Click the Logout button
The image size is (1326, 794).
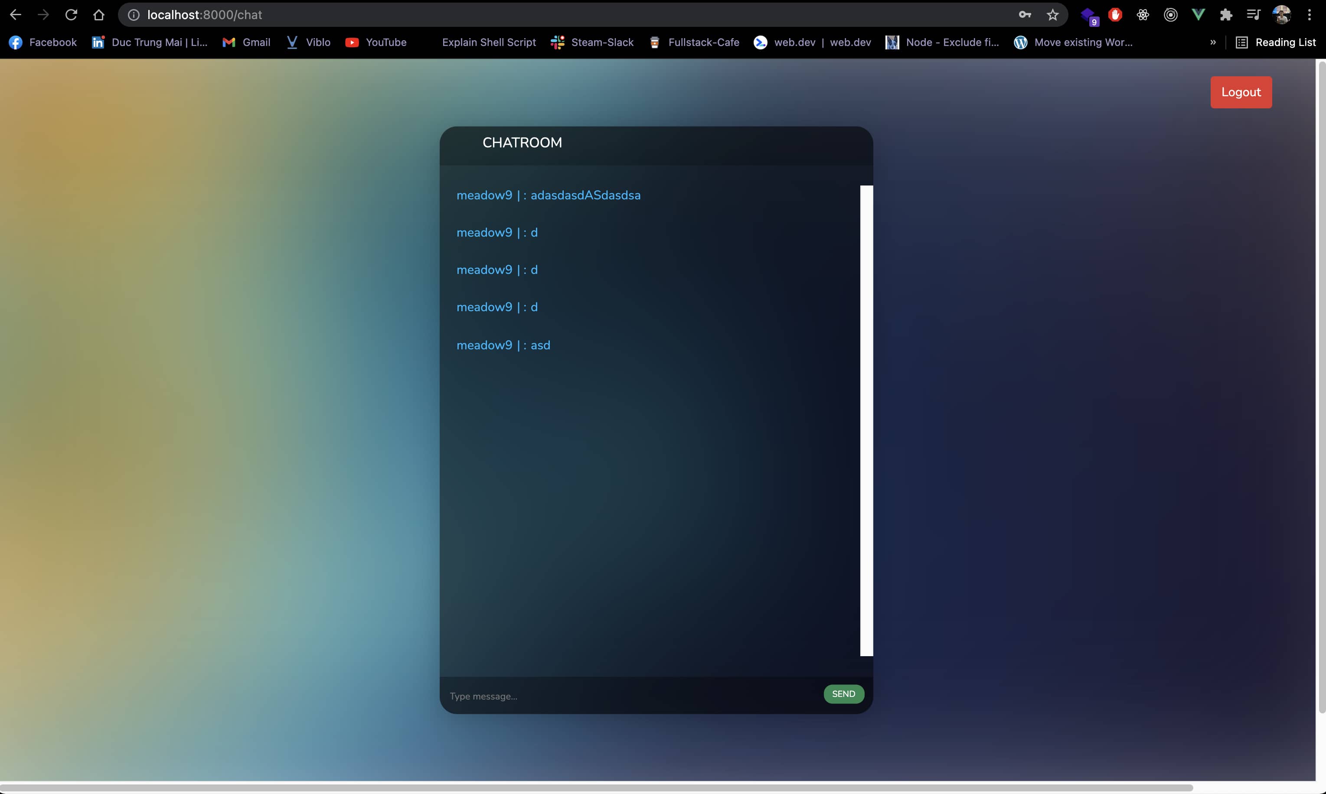click(1241, 92)
